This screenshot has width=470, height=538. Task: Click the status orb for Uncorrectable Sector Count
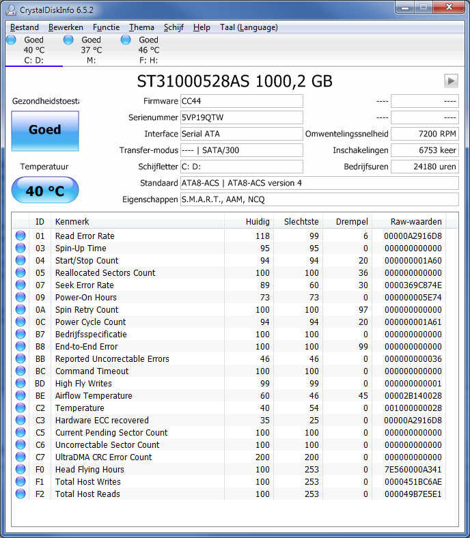20,444
